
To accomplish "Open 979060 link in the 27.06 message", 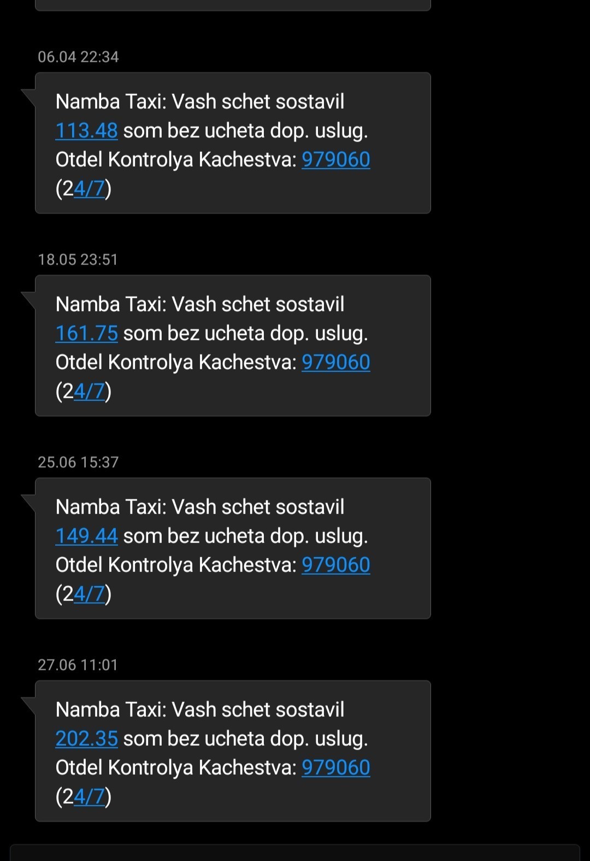I will pyautogui.click(x=335, y=768).
